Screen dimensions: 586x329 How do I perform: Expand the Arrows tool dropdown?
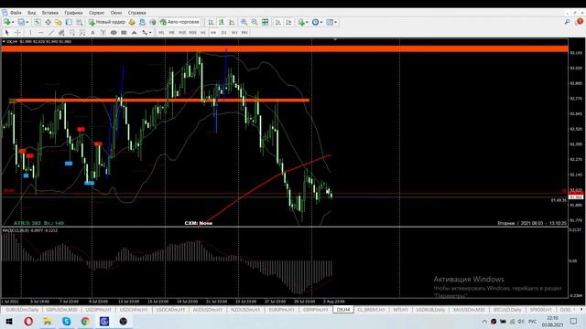[150, 33]
